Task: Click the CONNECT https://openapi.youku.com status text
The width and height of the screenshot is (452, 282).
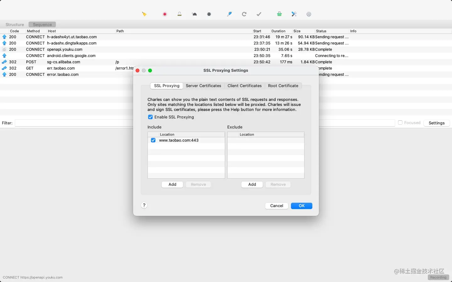Action: (33, 277)
